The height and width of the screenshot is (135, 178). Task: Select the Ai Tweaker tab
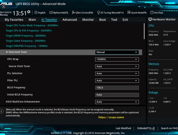(49, 20)
